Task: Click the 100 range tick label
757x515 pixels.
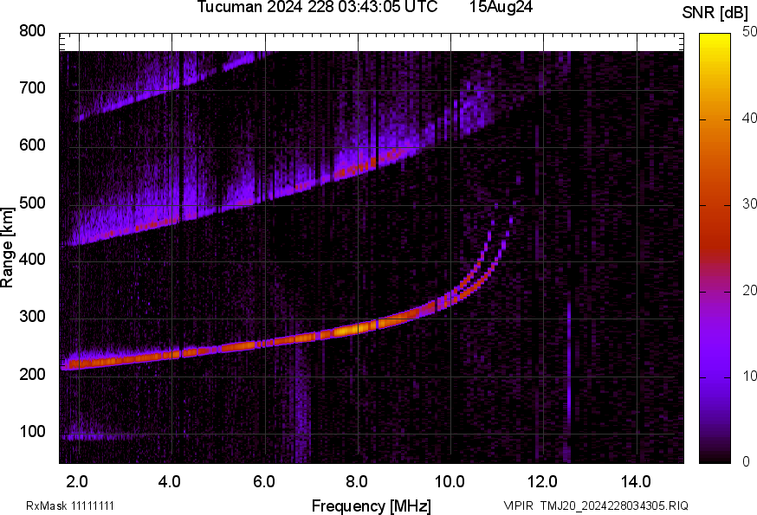Action: (x=33, y=432)
